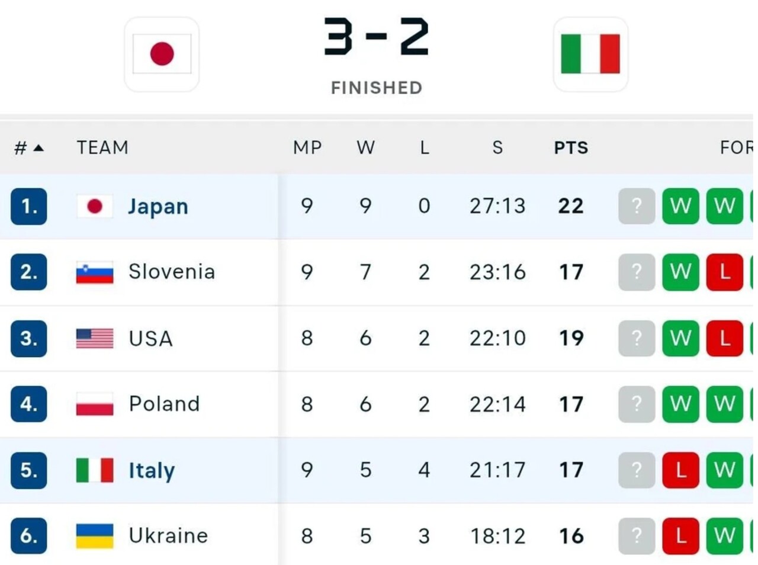
Task: Open the Ukraine team name
Action: pyautogui.click(x=168, y=535)
